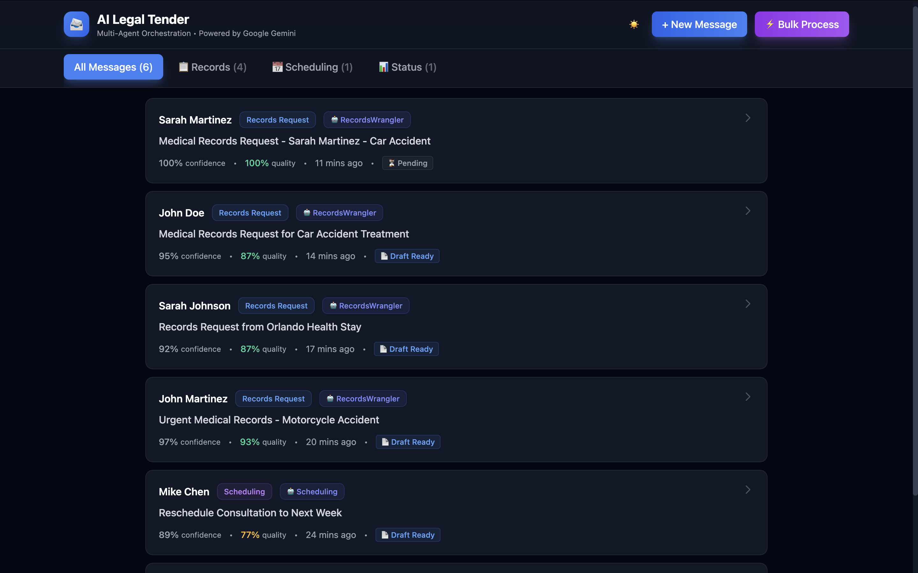Image resolution: width=918 pixels, height=573 pixels.
Task: Click the AI Legal Tender envelope logo
Action: pos(76,24)
